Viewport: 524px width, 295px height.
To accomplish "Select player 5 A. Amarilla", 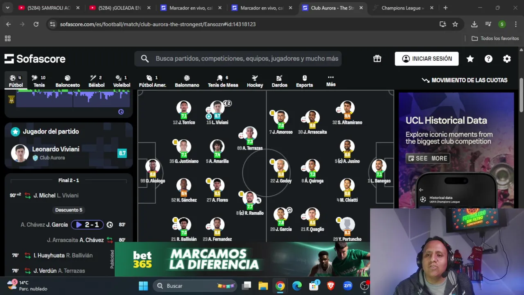I will [217, 152].
